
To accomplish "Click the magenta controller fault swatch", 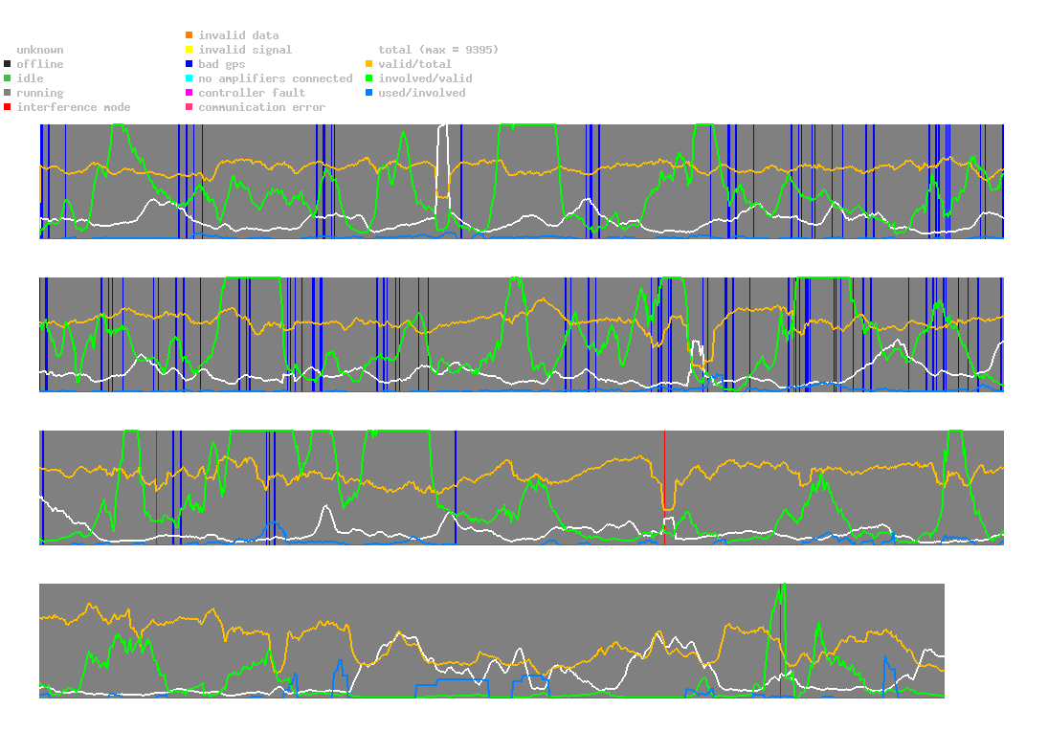I will pyautogui.click(x=190, y=93).
